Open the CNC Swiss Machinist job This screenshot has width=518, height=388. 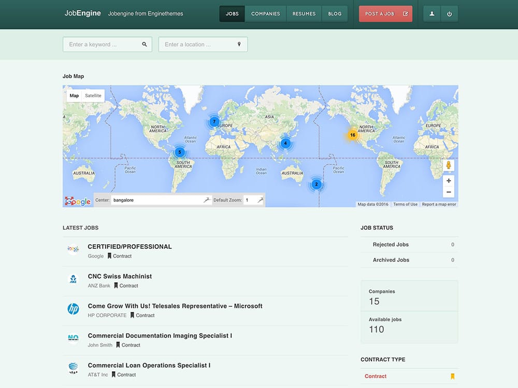click(x=120, y=276)
